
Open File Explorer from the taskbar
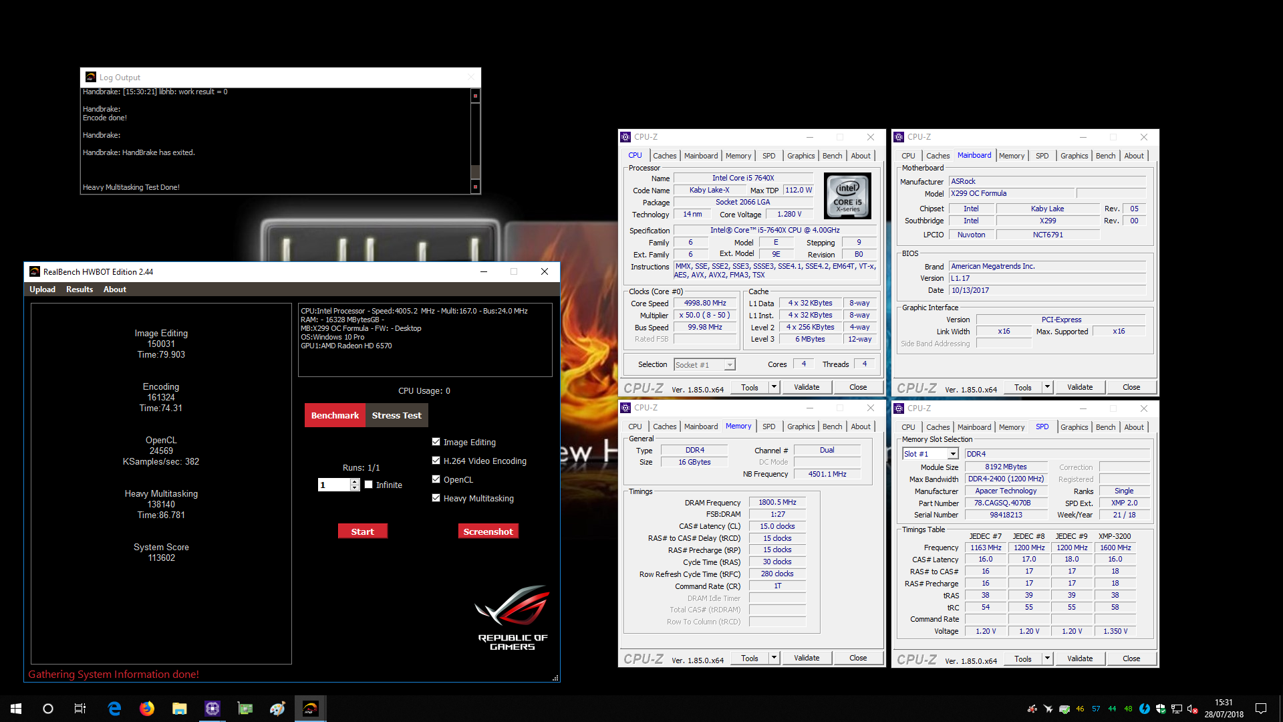click(x=180, y=709)
